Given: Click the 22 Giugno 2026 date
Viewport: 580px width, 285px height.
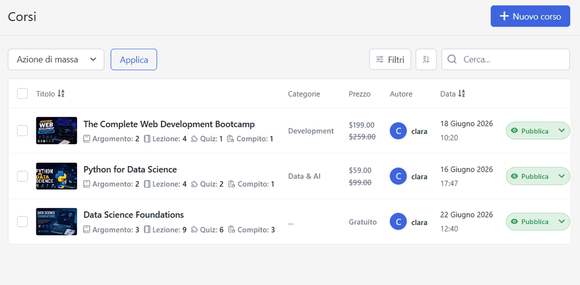Looking at the screenshot, I should pyautogui.click(x=467, y=214).
